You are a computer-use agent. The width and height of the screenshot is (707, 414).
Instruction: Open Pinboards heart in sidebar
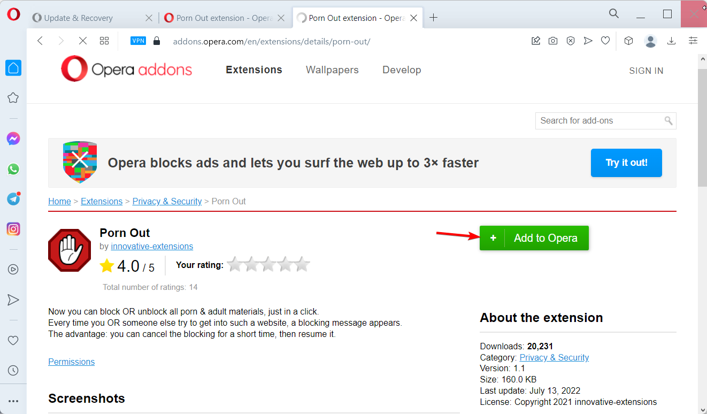(x=13, y=340)
